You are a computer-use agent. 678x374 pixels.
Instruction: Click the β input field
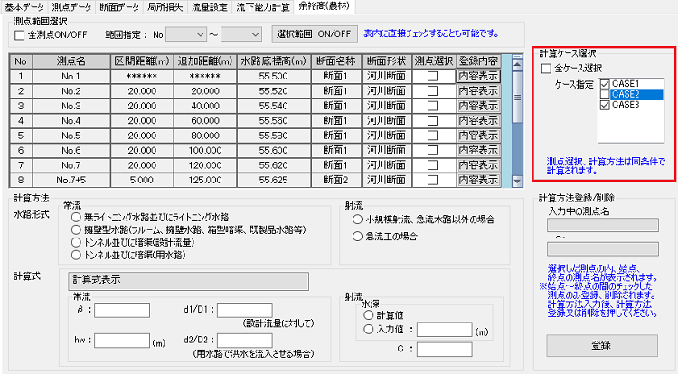tap(122, 310)
